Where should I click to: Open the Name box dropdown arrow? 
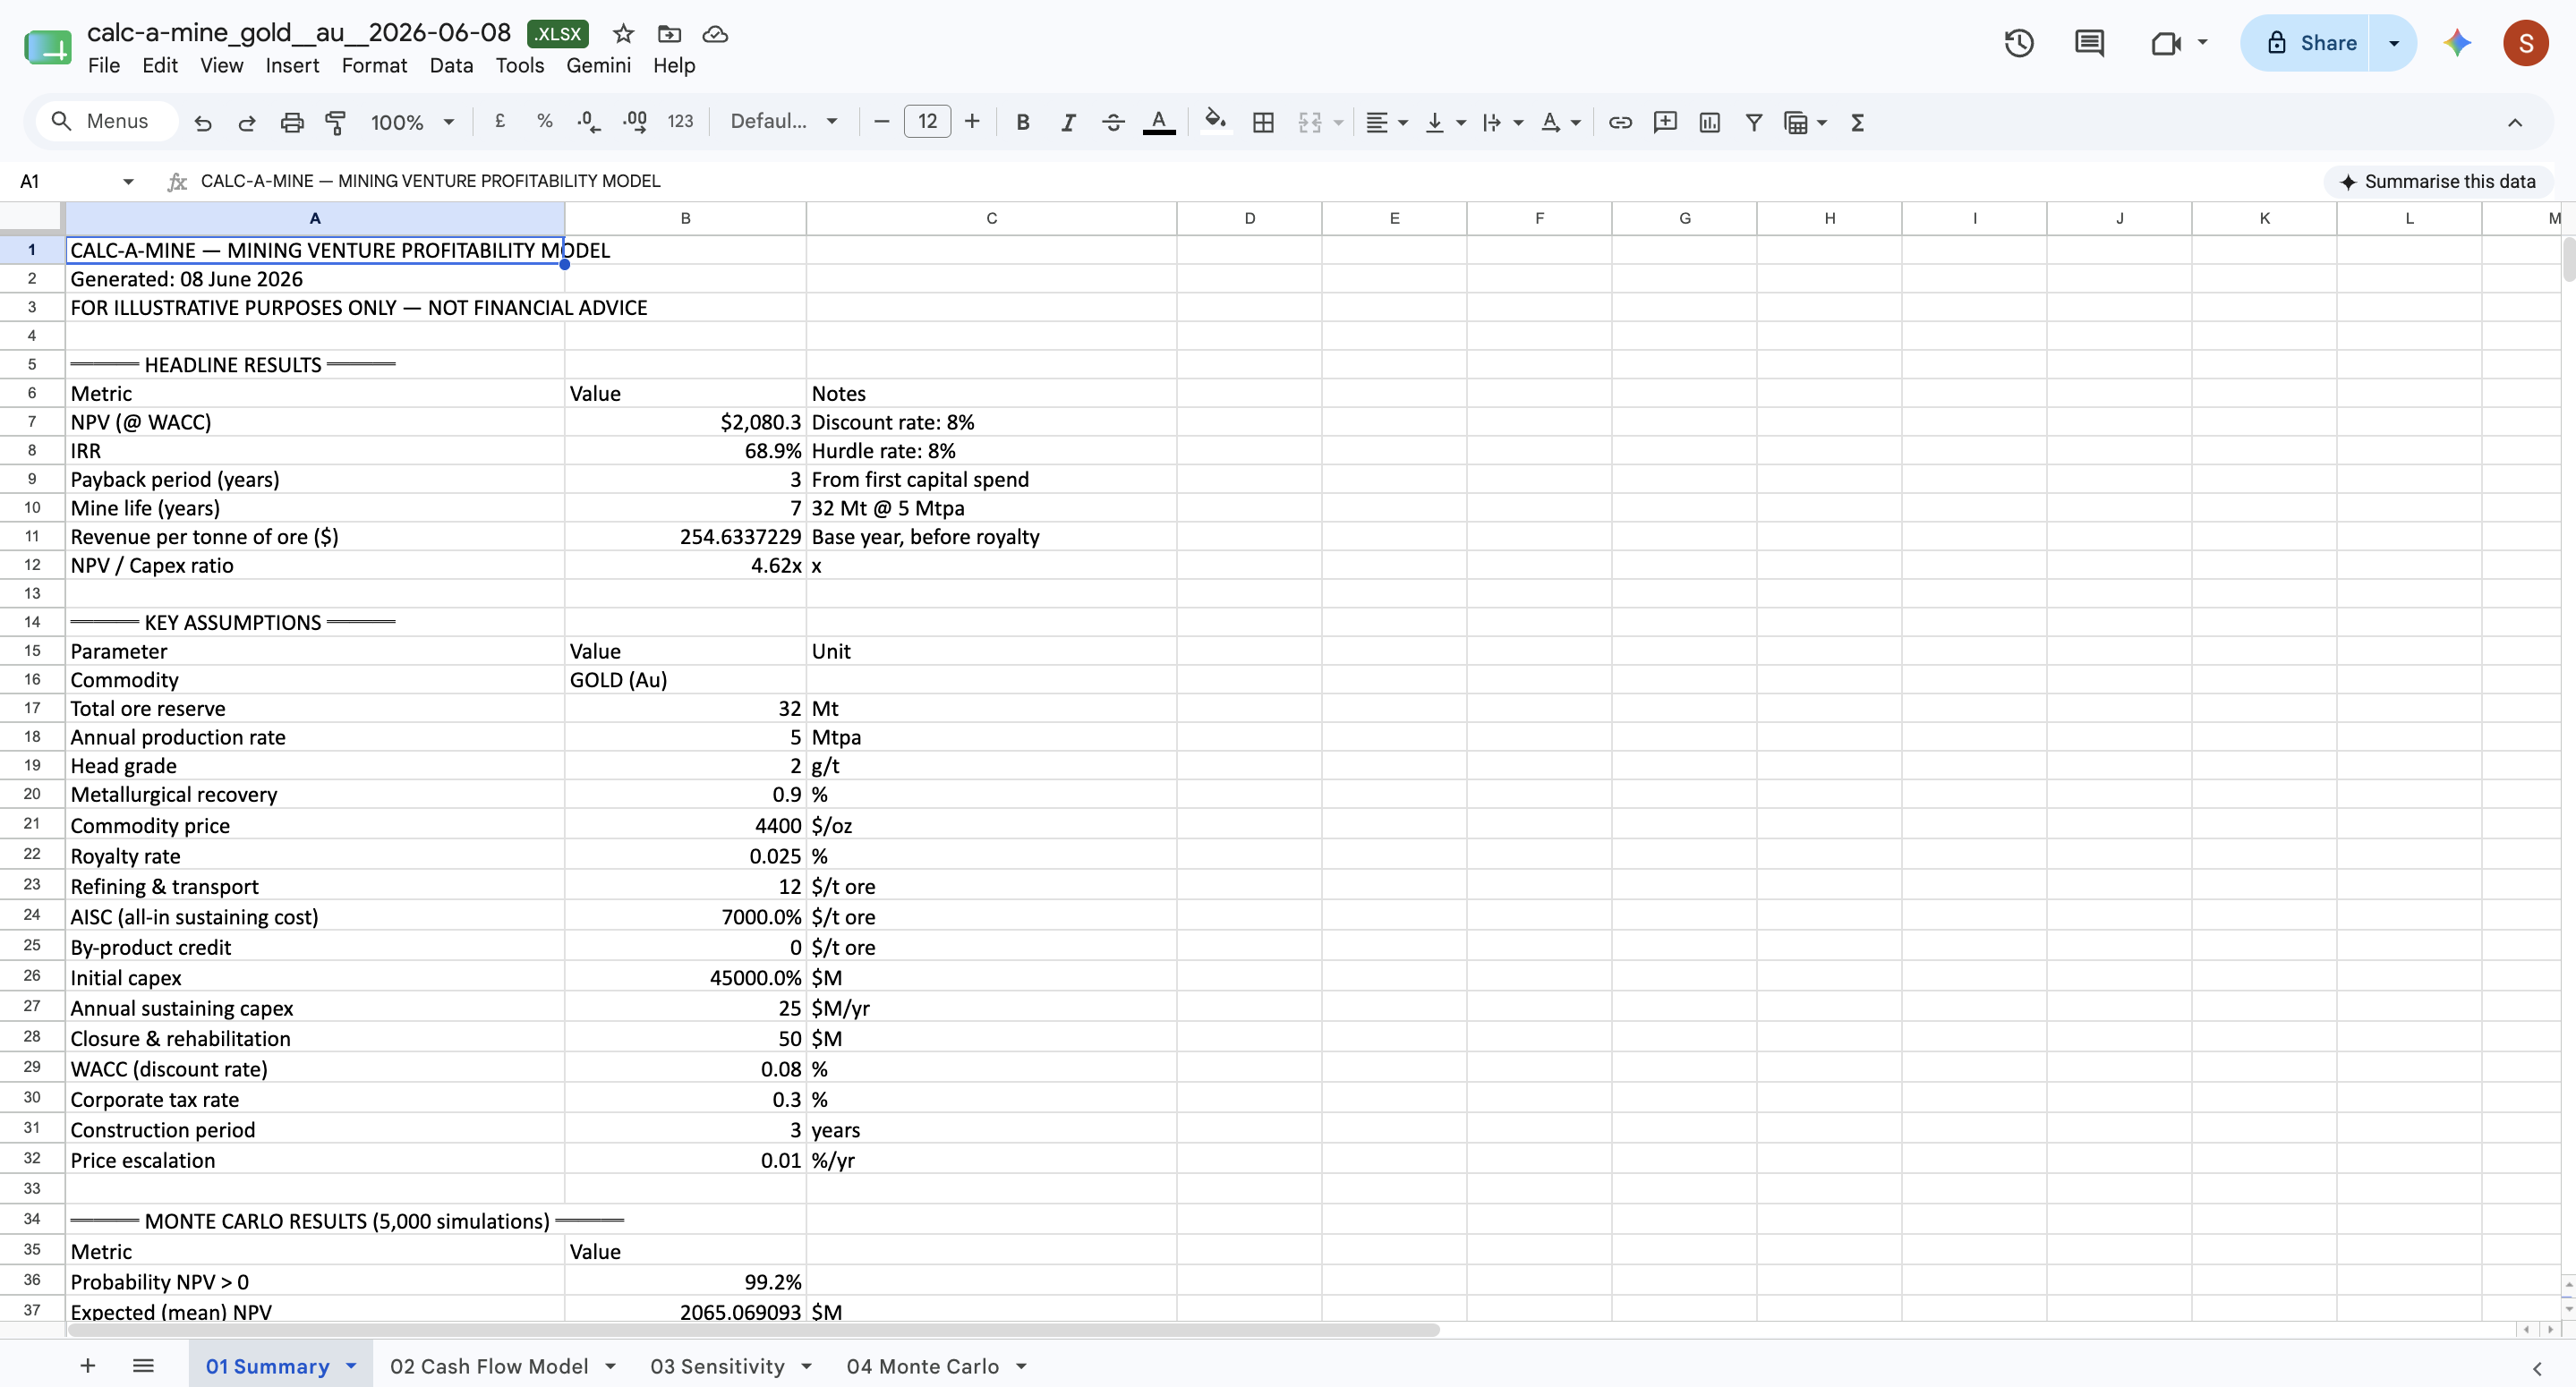pyautogui.click(x=128, y=181)
